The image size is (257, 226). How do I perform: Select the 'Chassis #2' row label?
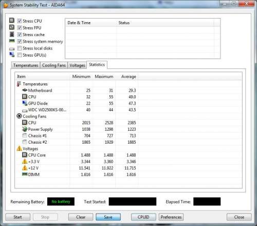(x=38, y=142)
